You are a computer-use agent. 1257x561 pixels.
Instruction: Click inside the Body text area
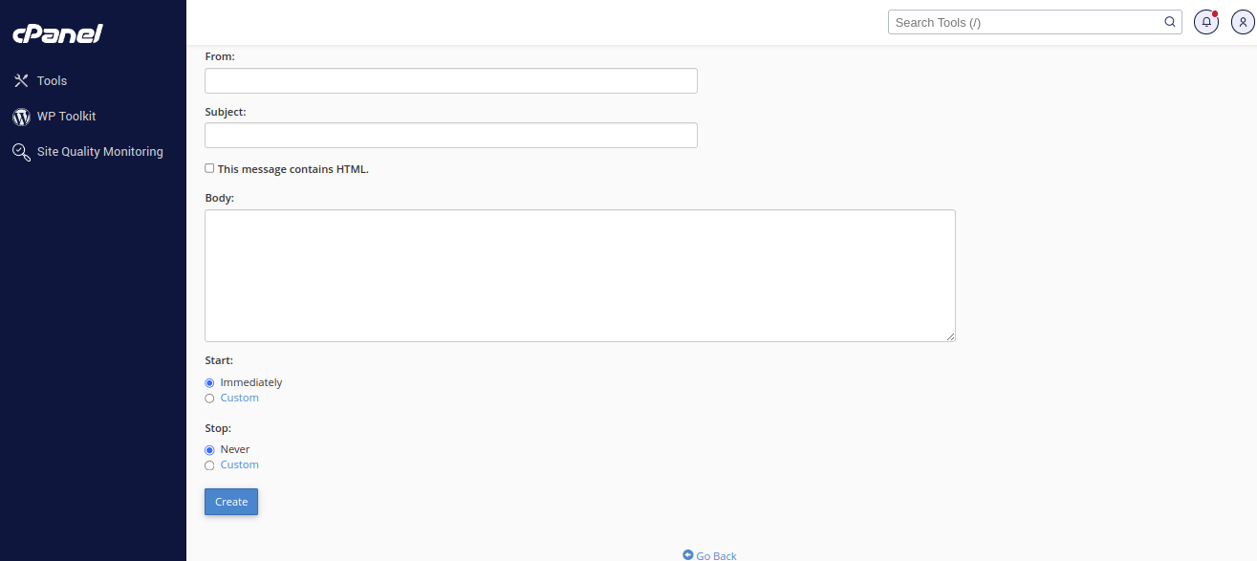point(579,275)
